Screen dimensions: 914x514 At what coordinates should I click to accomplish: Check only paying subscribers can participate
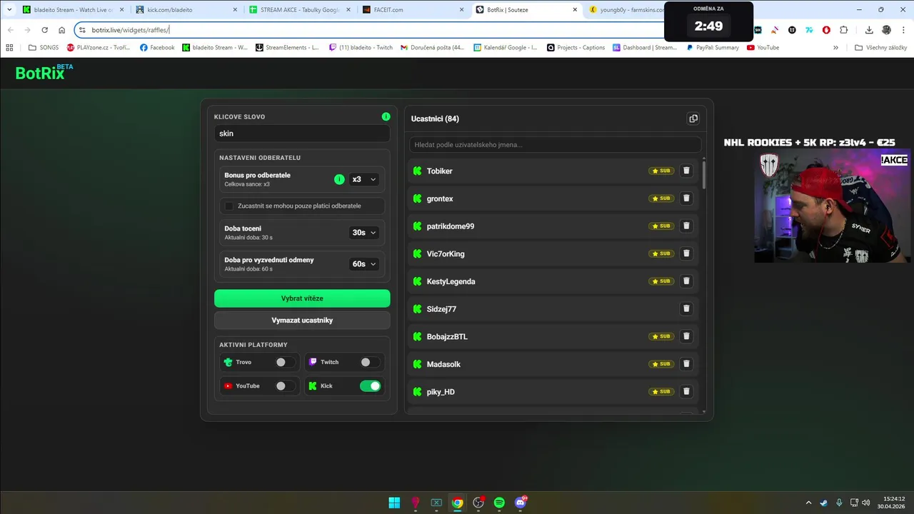click(229, 206)
